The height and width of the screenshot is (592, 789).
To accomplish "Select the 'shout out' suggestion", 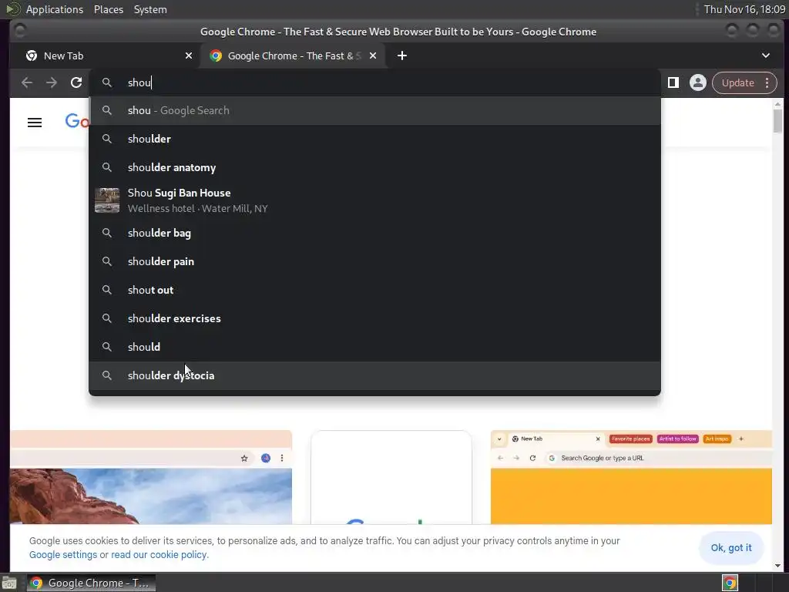I will [374, 290].
